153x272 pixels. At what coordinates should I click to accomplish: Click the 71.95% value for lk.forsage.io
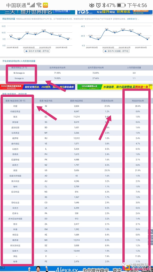[x=57, y=73]
